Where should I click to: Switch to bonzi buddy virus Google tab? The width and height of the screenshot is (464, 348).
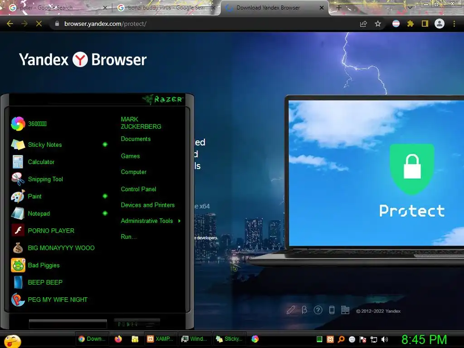(166, 8)
